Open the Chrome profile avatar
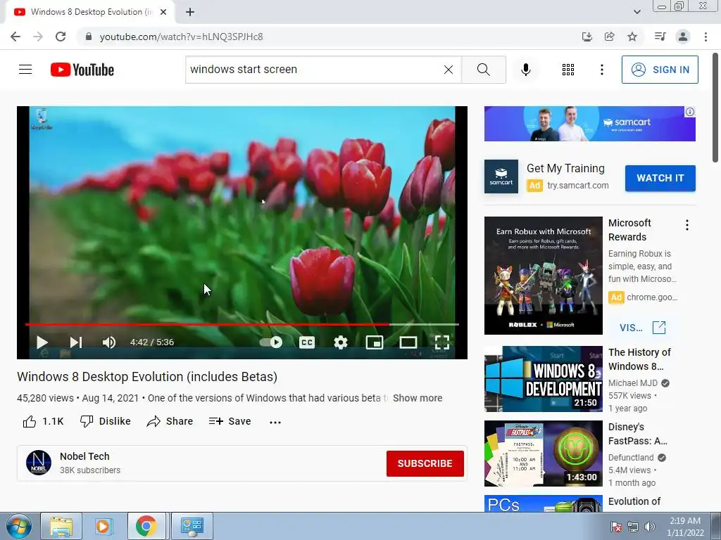 point(683,37)
